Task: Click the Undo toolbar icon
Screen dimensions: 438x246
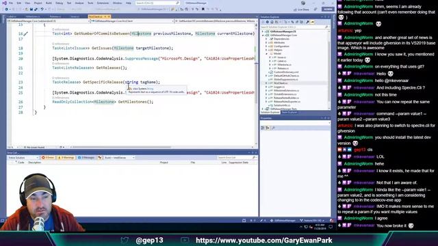Action: pyautogui.click(x=42, y=9)
